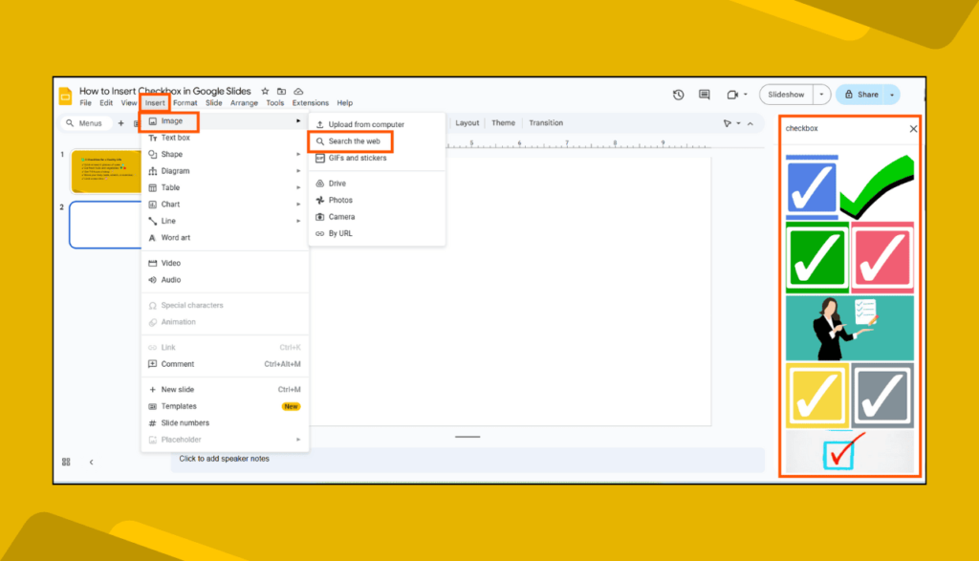The image size is (979, 561).
Task: Expand the Line submenu
Action: coord(225,221)
